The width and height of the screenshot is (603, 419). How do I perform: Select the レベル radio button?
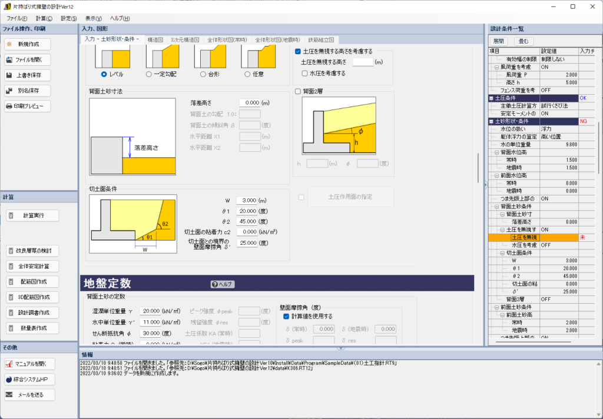(x=104, y=74)
